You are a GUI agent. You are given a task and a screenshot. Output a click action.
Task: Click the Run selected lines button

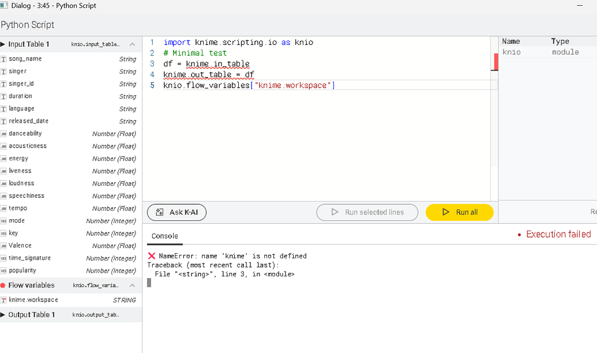coord(367,212)
